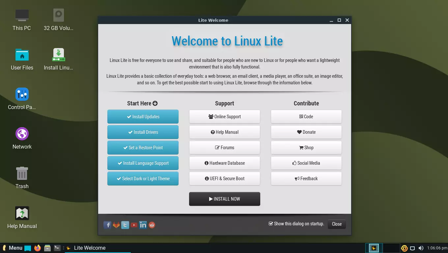Click Set a Restore Point button

pyautogui.click(x=143, y=148)
